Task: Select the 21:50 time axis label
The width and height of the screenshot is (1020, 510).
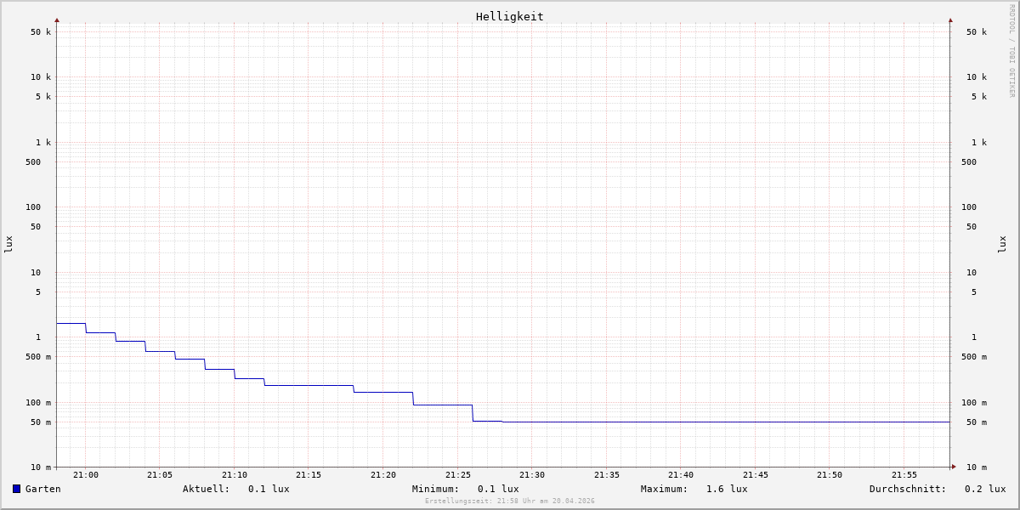Action: 830,475
